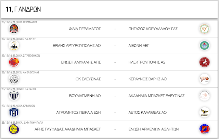Select the Βουλιαγμένη striped shield logo
This screenshot has width=219, height=139.
coord(14,96)
